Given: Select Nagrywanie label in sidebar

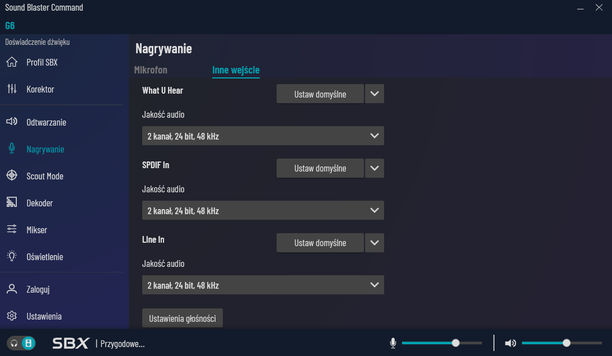Looking at the screenshot, I should [45, 149].
